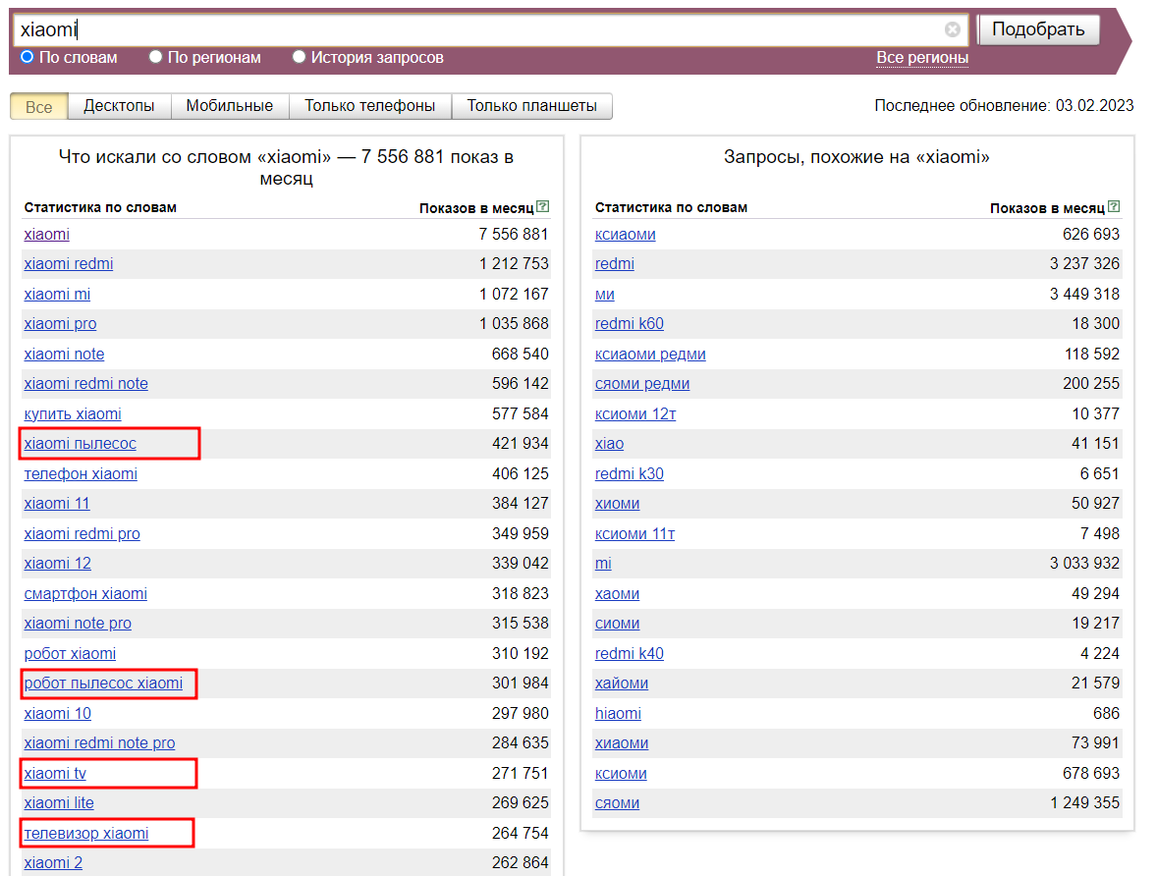Open the 'хиаоми' similar query link
1157x876 pixels.
tap(622, 743)
